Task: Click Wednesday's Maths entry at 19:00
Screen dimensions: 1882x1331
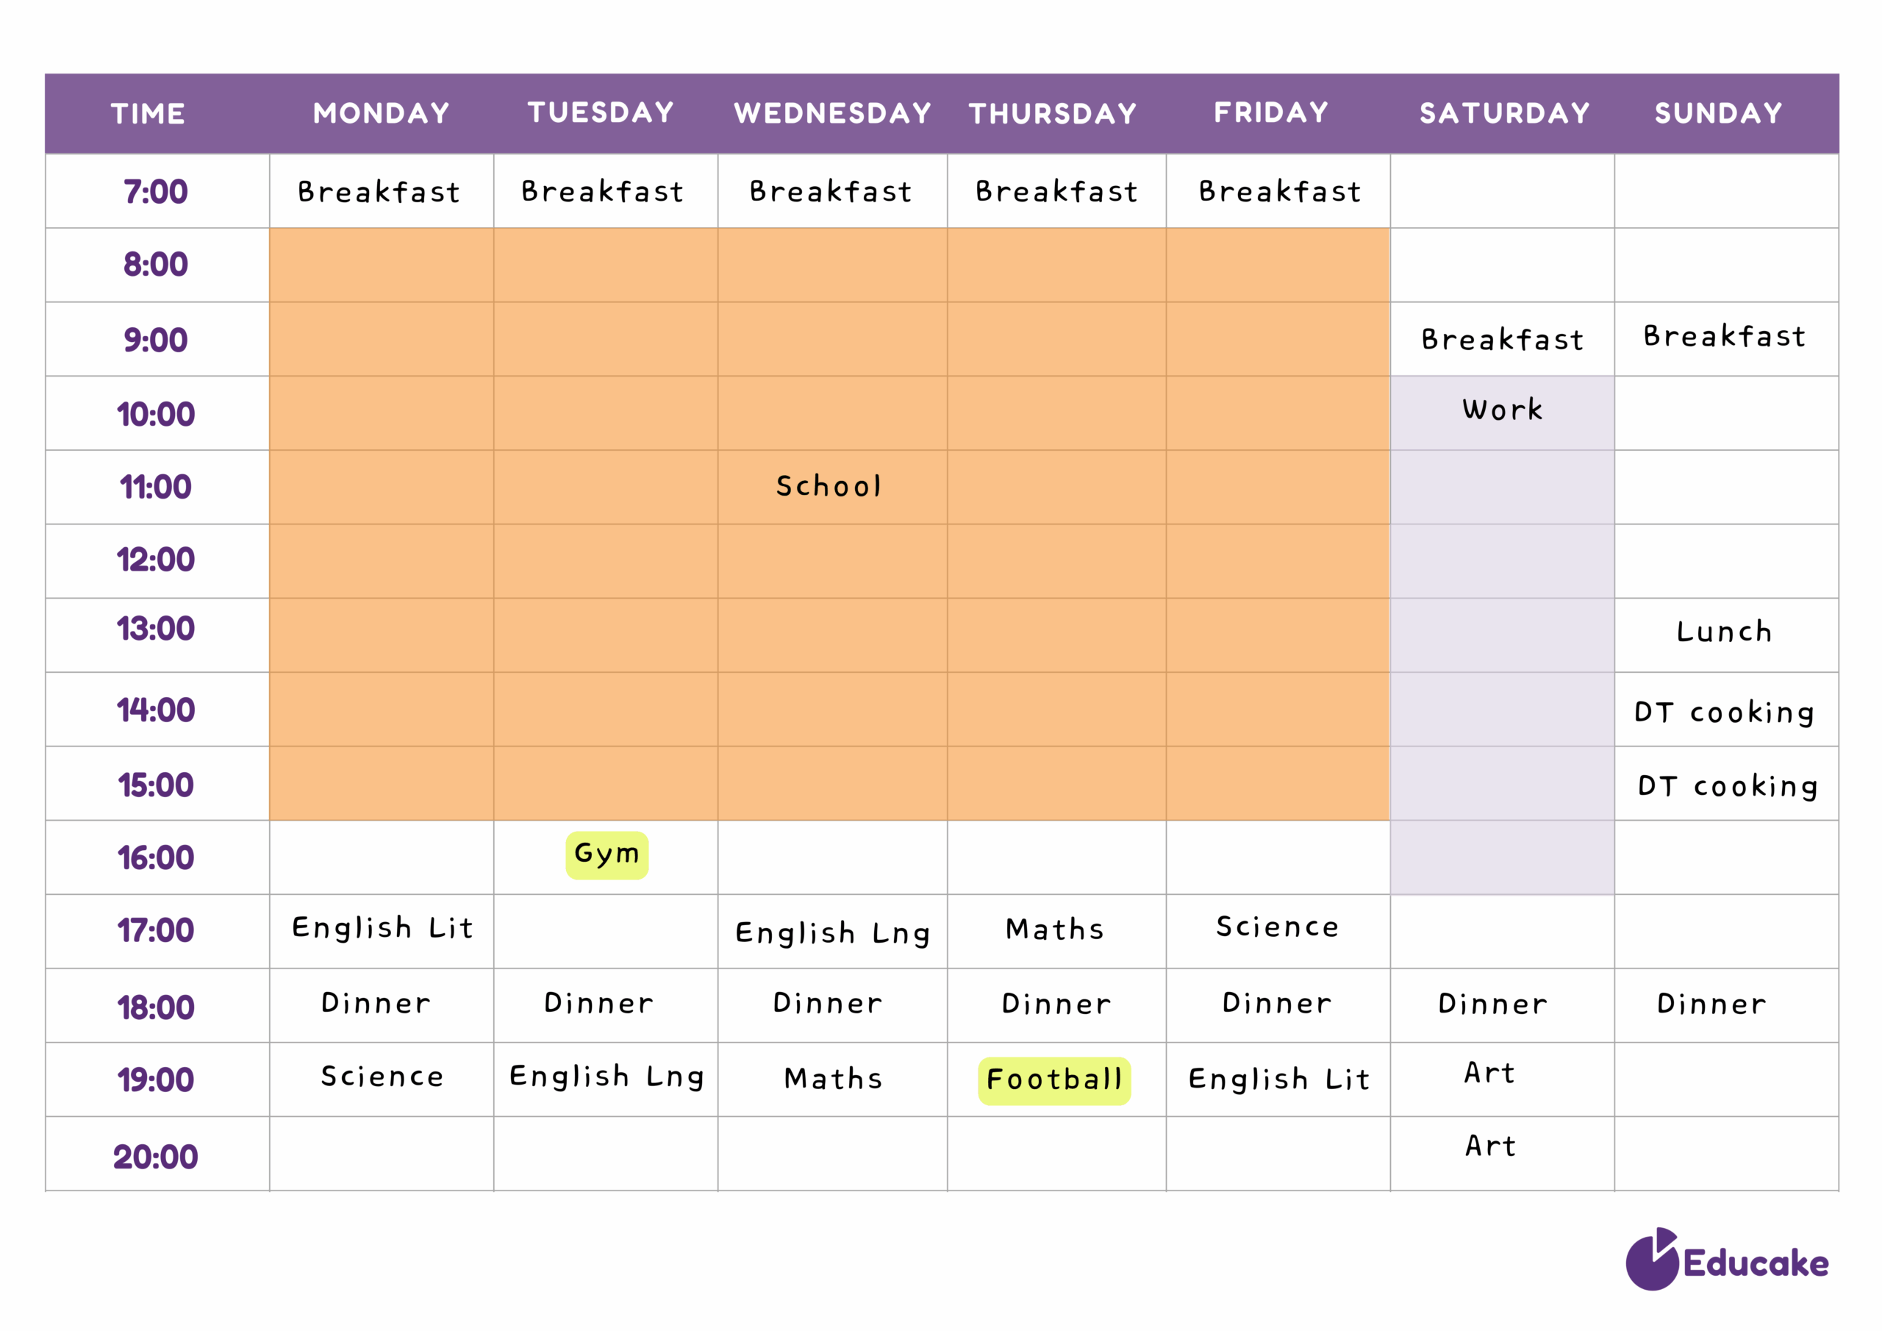Action: 833,1079
